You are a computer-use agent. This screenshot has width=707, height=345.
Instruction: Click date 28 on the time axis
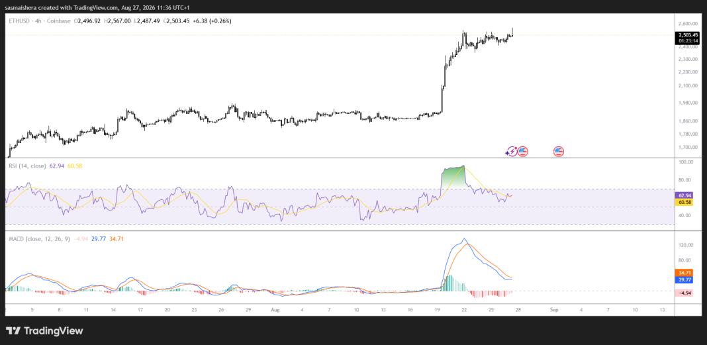pyautogui.click(x=518, y=311)
